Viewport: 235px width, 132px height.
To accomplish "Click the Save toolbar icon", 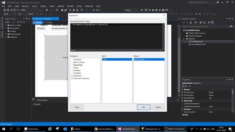I will point(62,10).
